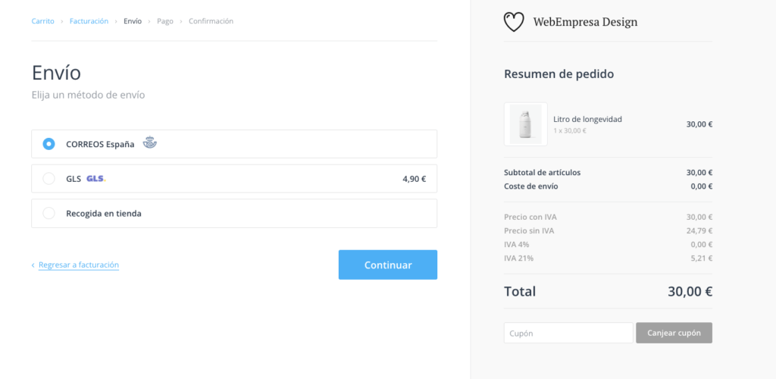Open the Confirmación breadcrumb step

[211, 21]
